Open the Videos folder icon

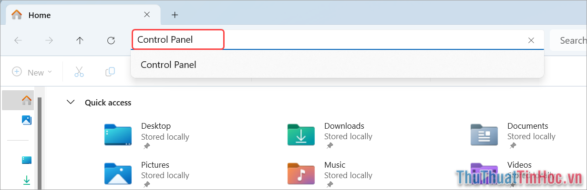(x=484, y=174)
